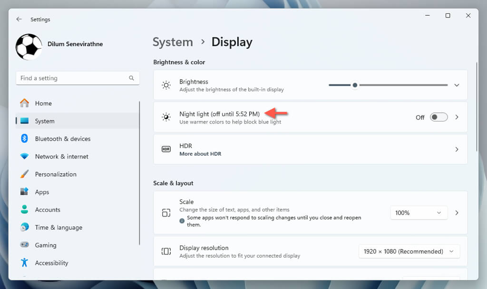
Task: Click the Night light icon
Action: click(166, 117)
